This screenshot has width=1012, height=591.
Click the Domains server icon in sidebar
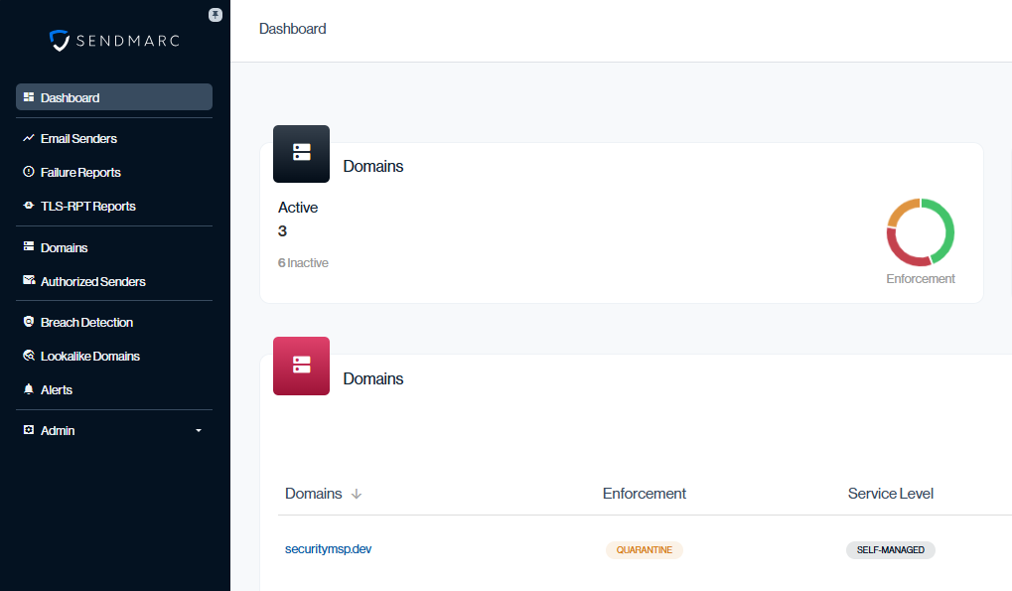(x=29, y=246)
